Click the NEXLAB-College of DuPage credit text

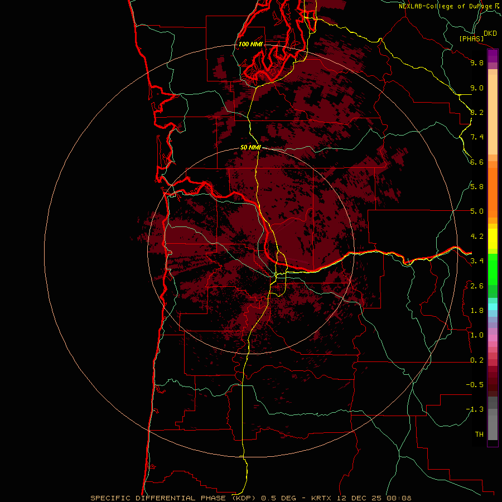coord(446,6)
